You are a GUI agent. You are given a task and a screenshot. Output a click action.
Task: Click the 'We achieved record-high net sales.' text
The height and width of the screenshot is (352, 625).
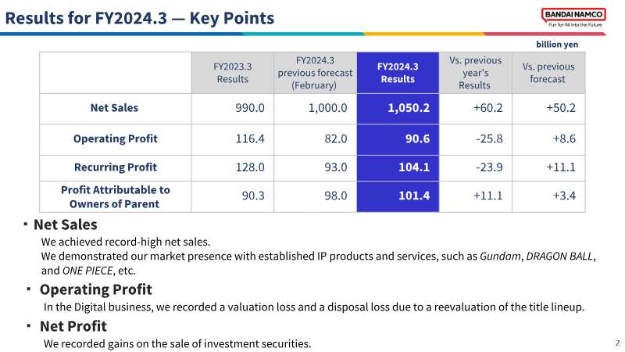pos(126,242)
